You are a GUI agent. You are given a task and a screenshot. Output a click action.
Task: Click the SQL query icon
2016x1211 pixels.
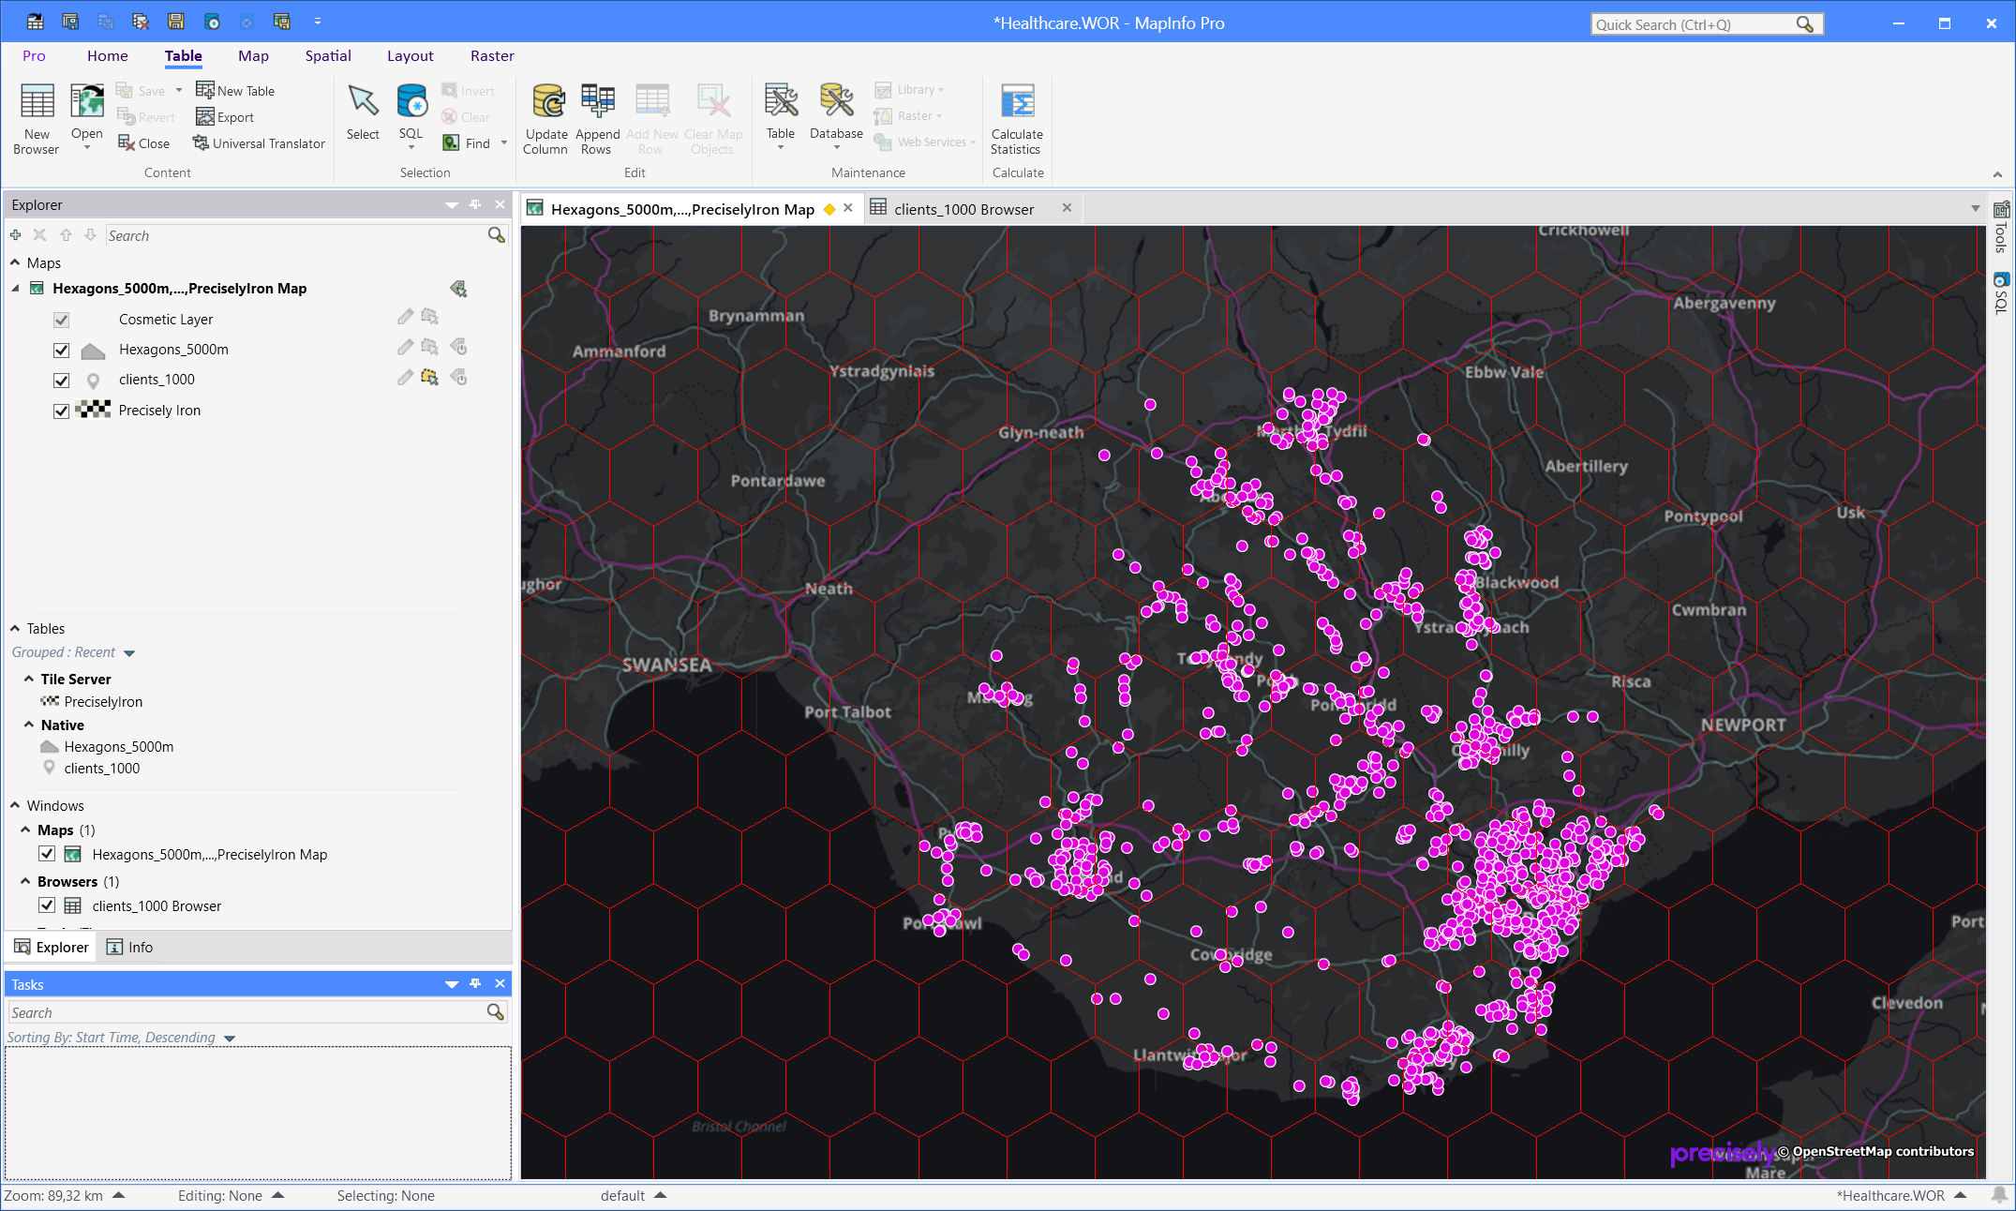pos(411,101)
